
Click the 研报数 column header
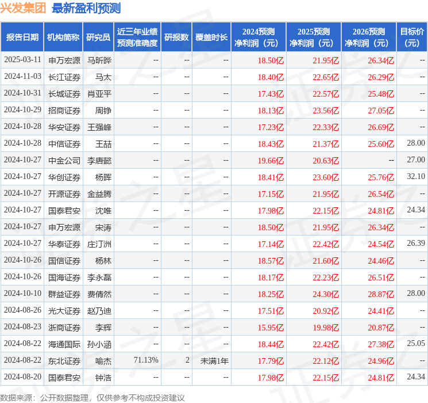[x=176, y=37]
